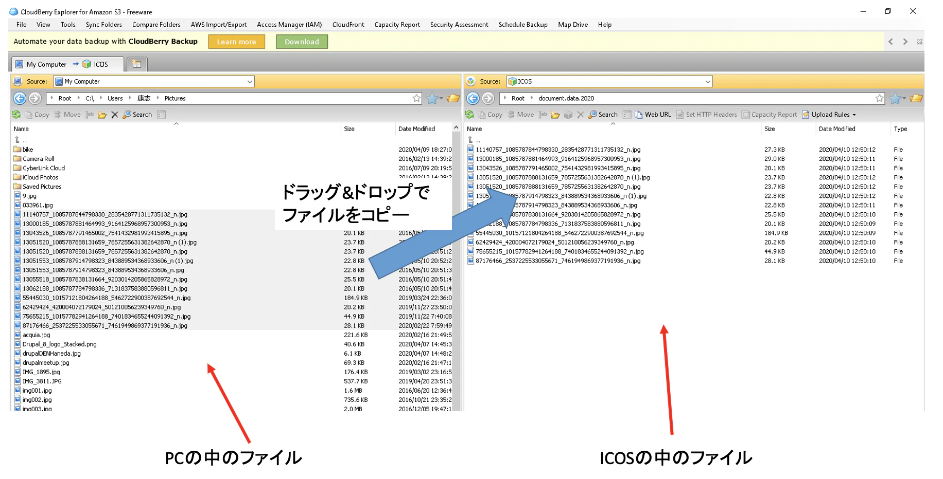This screenshot has height=479, width=943.
Task: Create new folder in left pane
Action: pyautogui.click(x=102, y=115)
